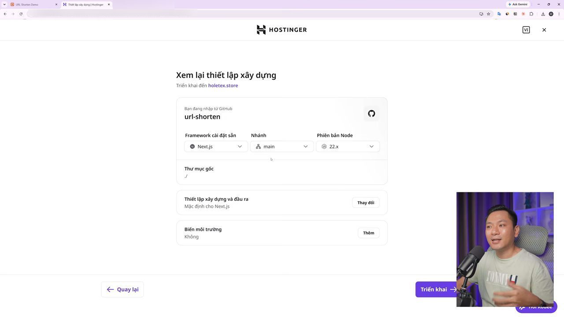The height and width of the screenshot is (317, 564).
Task: Click the Thay đổi button
Action: (x=366, y=203)
